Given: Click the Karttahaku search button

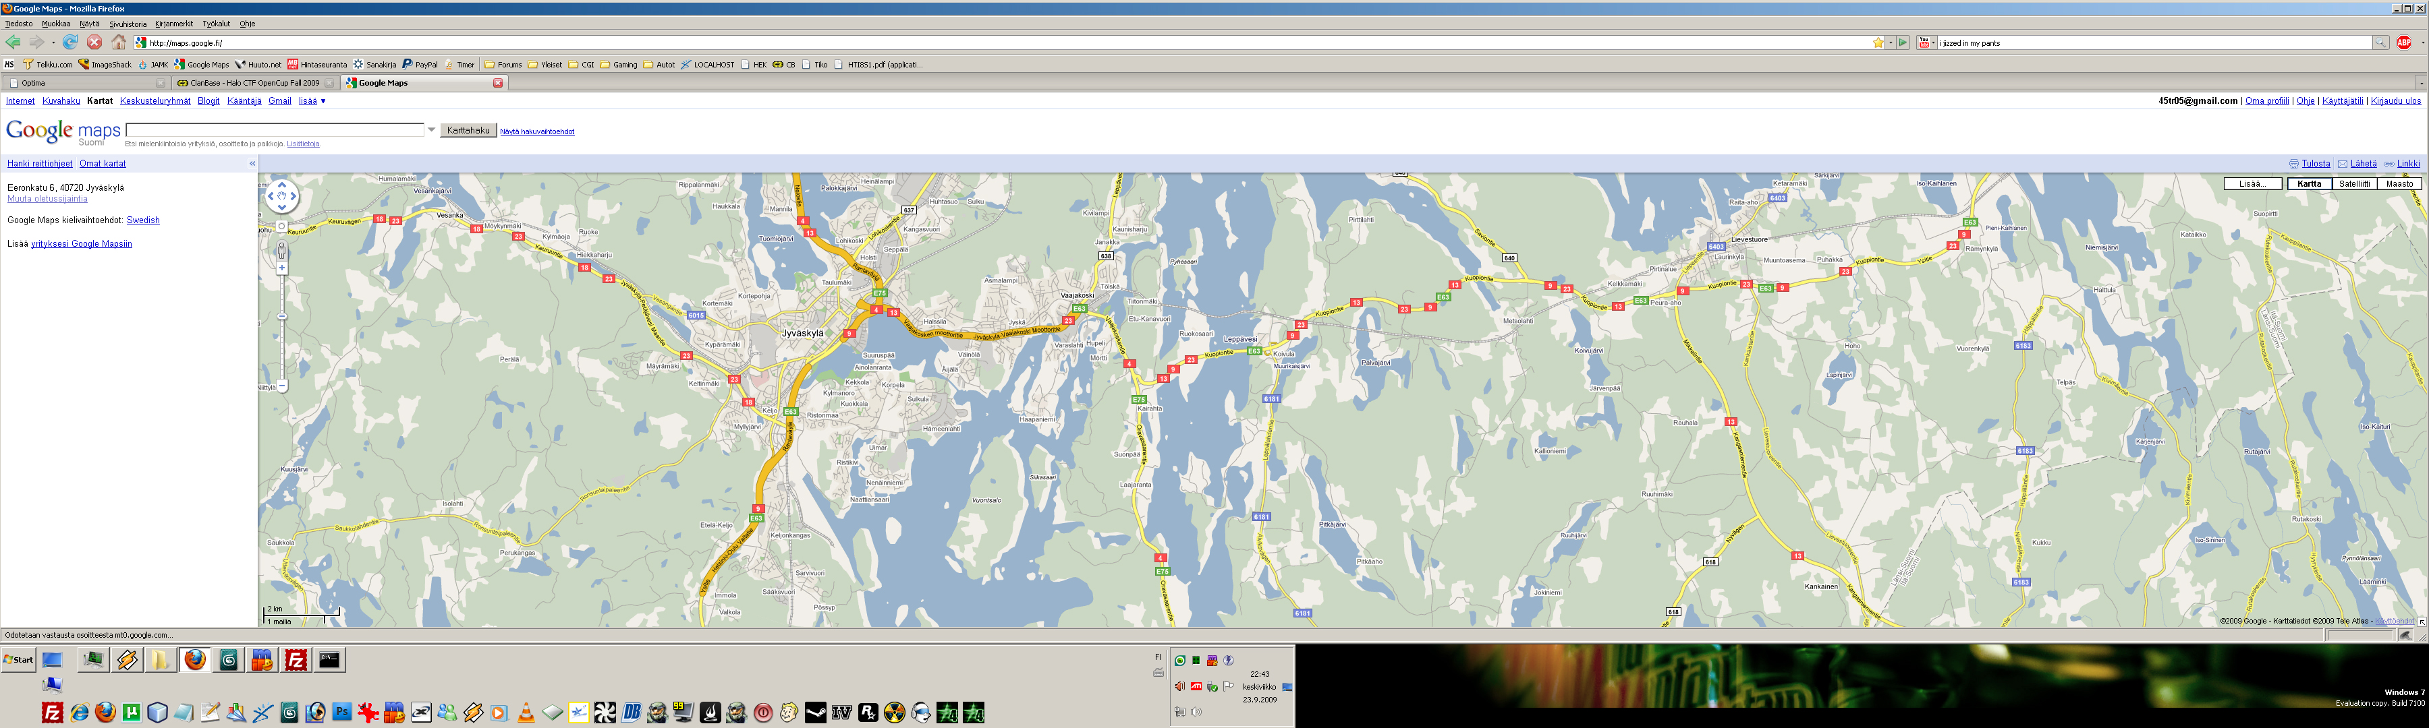Looking at the screenshot, I should click(x=469, y=130).
